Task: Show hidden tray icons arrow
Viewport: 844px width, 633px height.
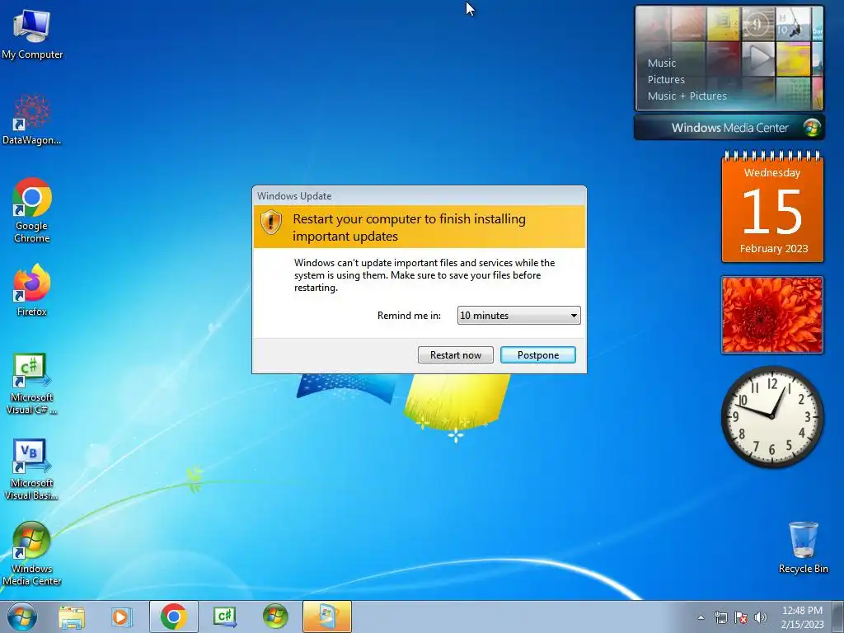Action: (x=701, y=617)
